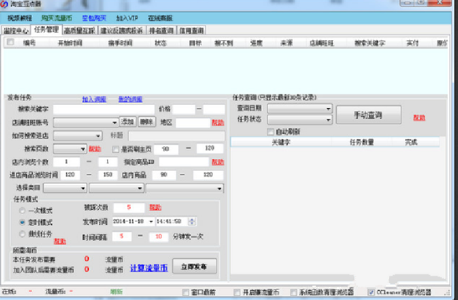
Task: Toggle the 窗口最前 checkbox
Action: pyautogui.click(x=186, y=292)
